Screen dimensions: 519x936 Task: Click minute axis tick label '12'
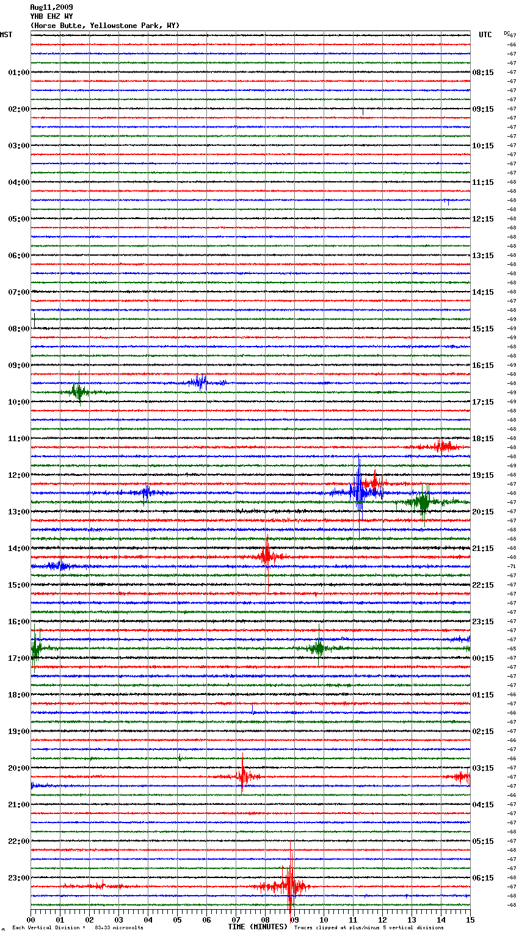(382, 920)
